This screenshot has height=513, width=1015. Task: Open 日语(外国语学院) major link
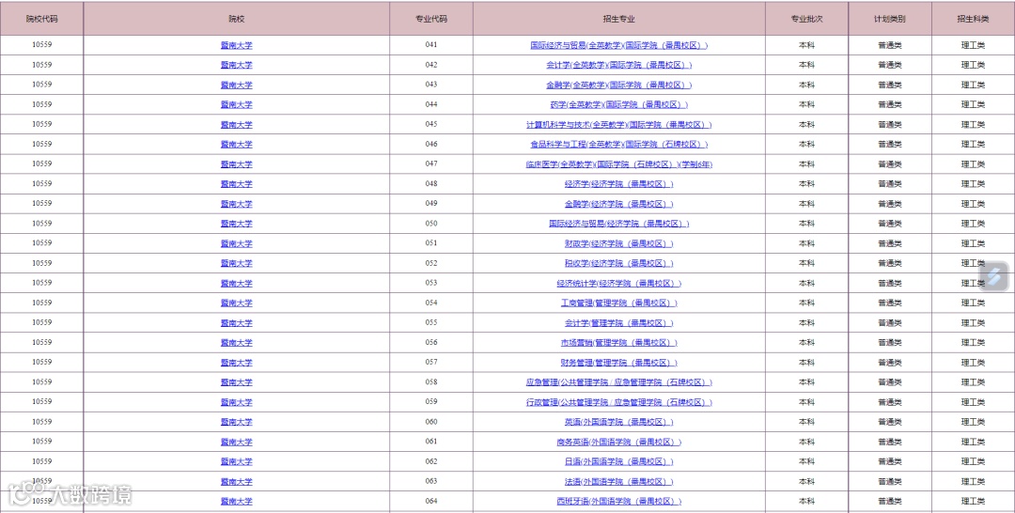tap(618, 462)
